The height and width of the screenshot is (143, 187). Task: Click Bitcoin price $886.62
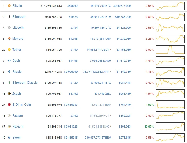(x=72, y=6)
